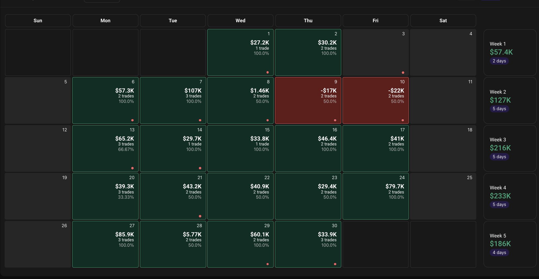Open day 17 cell showing $41K
The image size is (539, 279).
click(376, 148)
